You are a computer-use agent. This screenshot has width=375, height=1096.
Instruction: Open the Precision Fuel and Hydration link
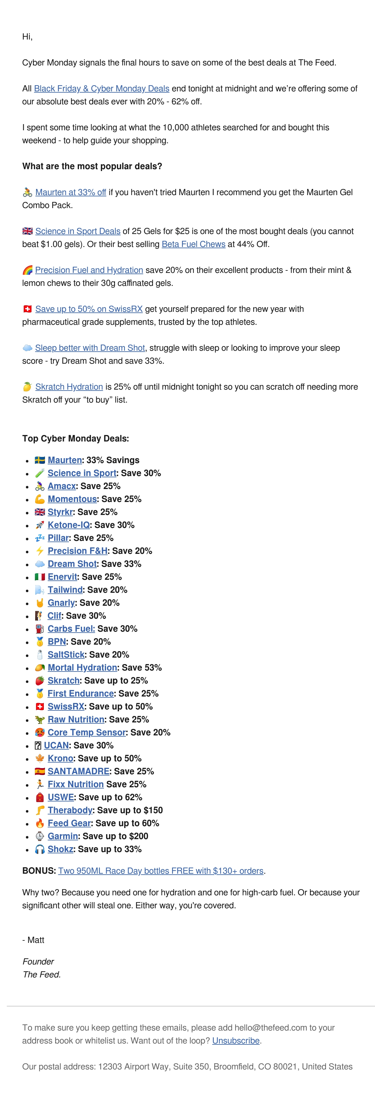point(89,270)
